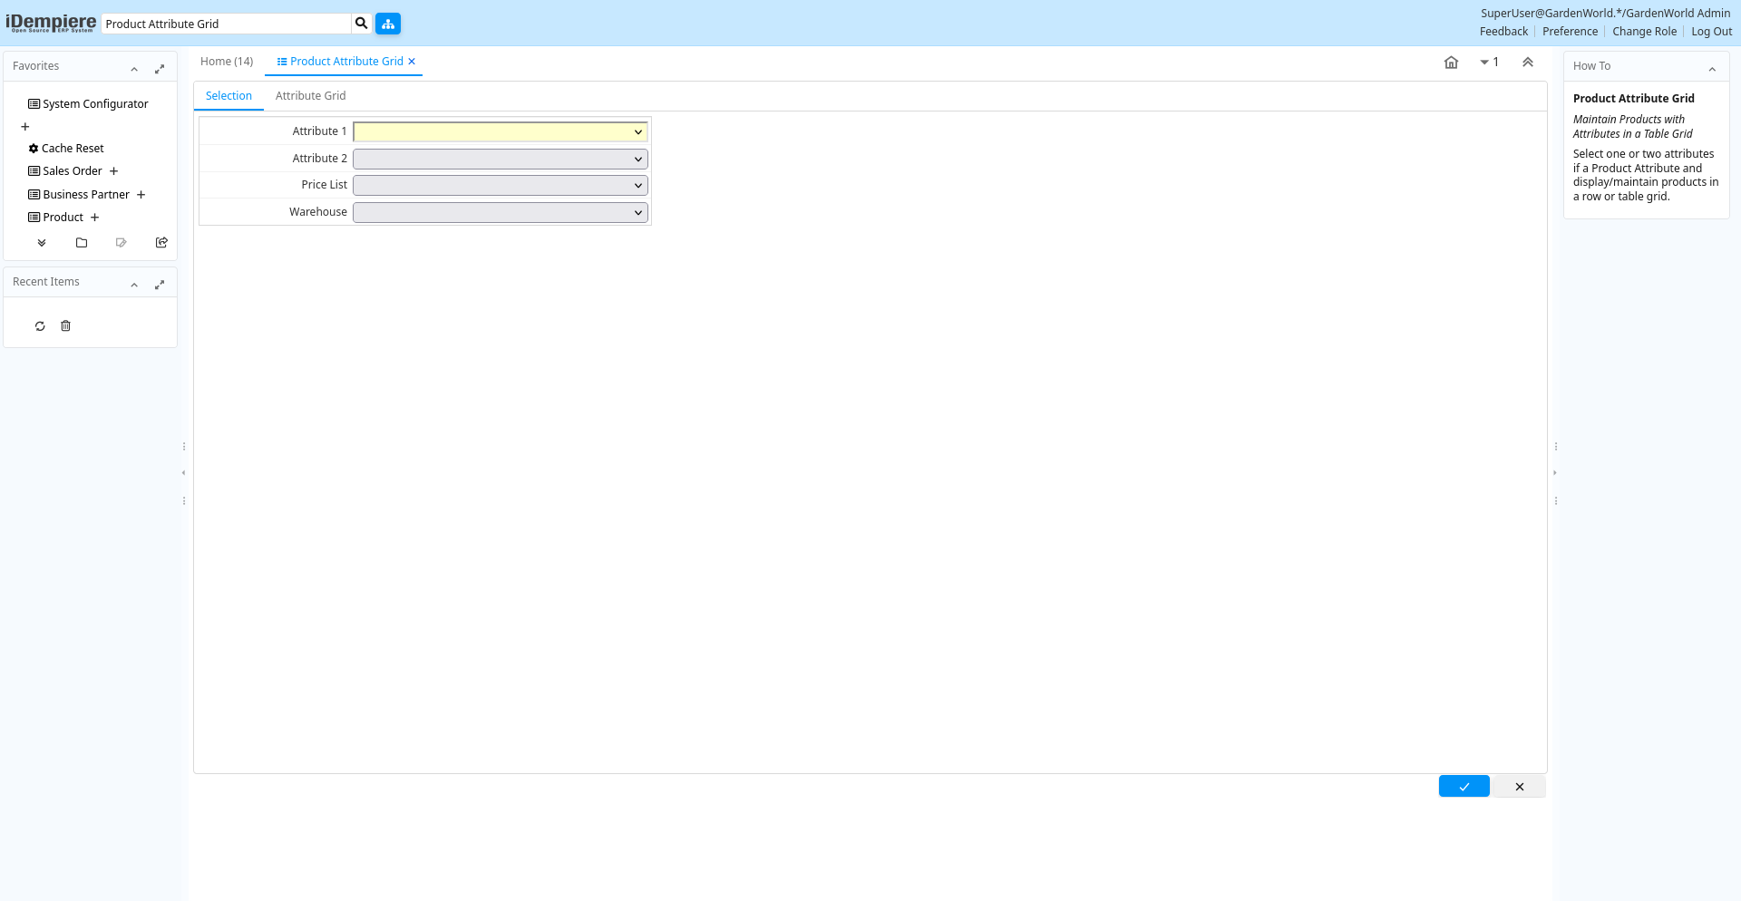
Task: Refresh the Recent Items list
Action: [40, 326]
